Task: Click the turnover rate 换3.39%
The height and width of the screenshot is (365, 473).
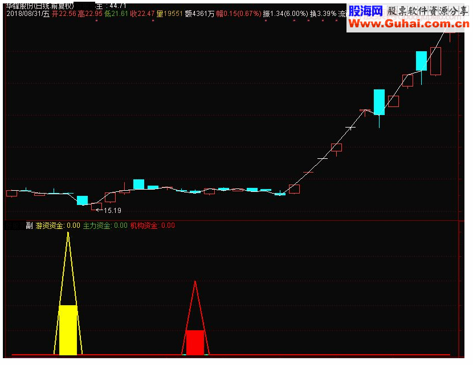Action: pyautogui.click(x=323, y=14)
